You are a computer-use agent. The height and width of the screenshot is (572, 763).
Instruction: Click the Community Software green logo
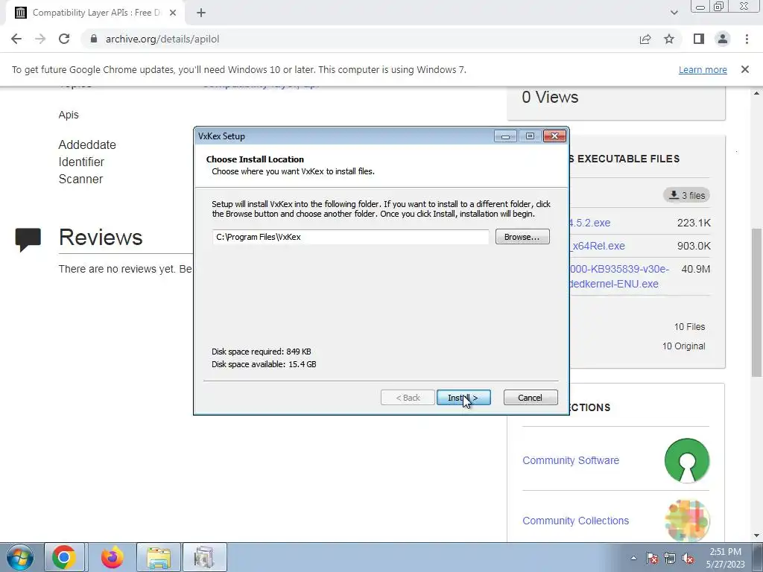686,460
